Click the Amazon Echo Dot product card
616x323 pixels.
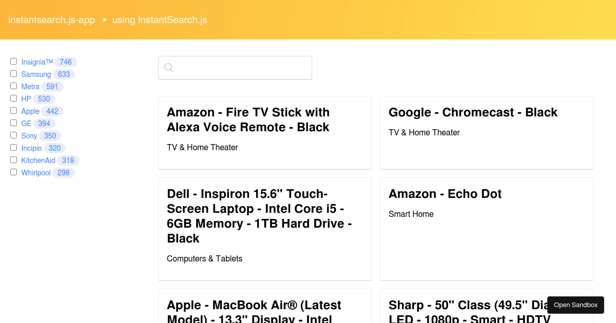pos(486,229)
